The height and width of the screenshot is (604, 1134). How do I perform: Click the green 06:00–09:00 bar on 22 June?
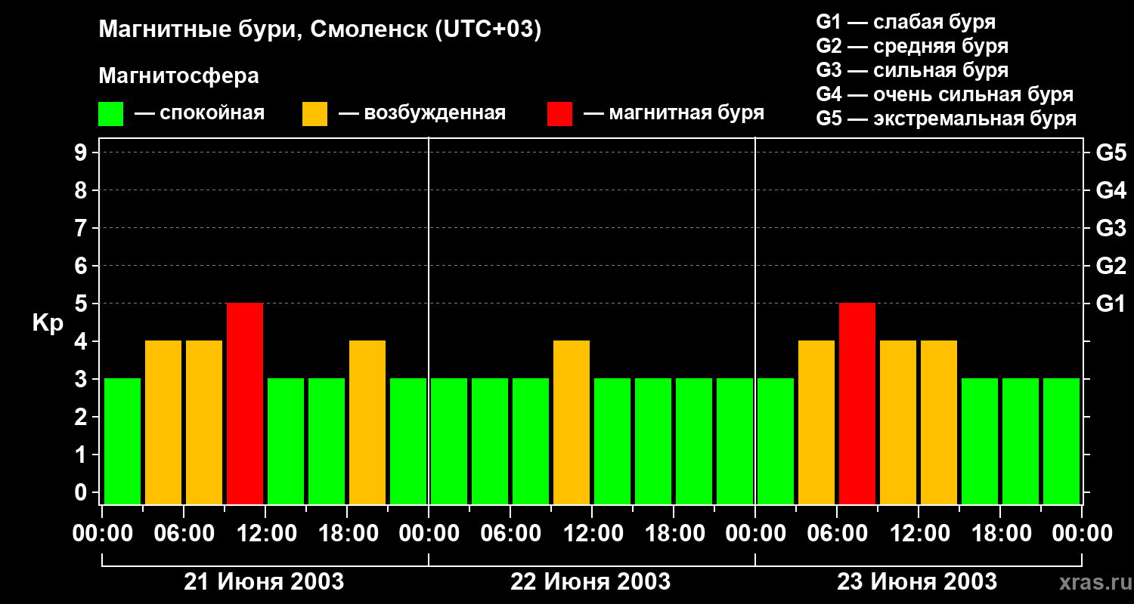pyautogui.click(x=531, y=441)
